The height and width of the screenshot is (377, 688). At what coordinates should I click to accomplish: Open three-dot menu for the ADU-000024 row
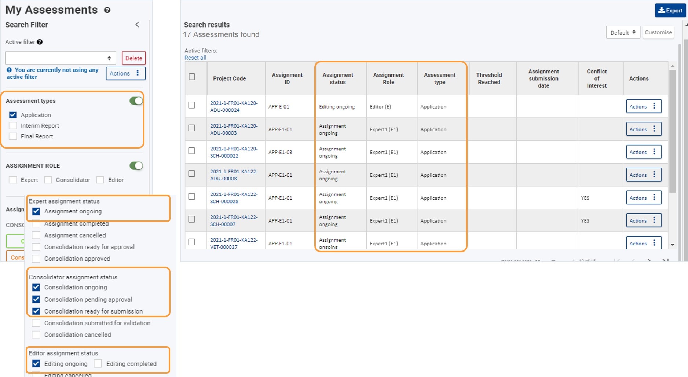[654, 106]
